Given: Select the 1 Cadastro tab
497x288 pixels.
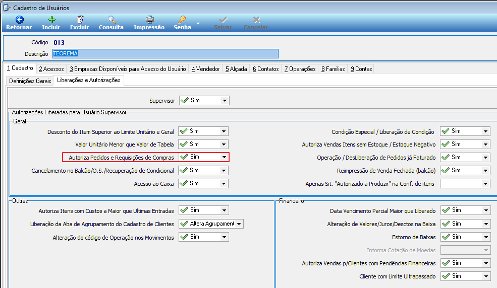Looking at the screenshot, I should [x=20, y=68].
